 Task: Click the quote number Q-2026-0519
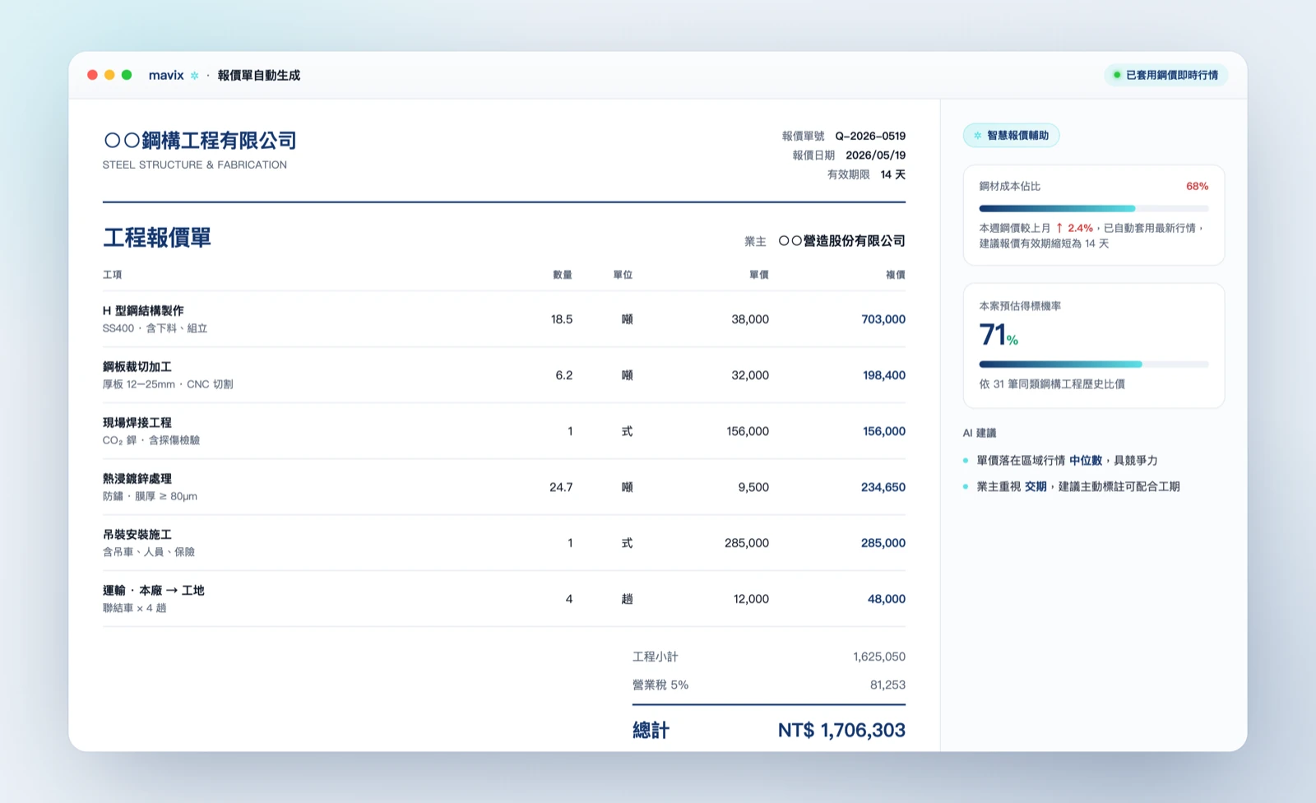coord(870,136)
